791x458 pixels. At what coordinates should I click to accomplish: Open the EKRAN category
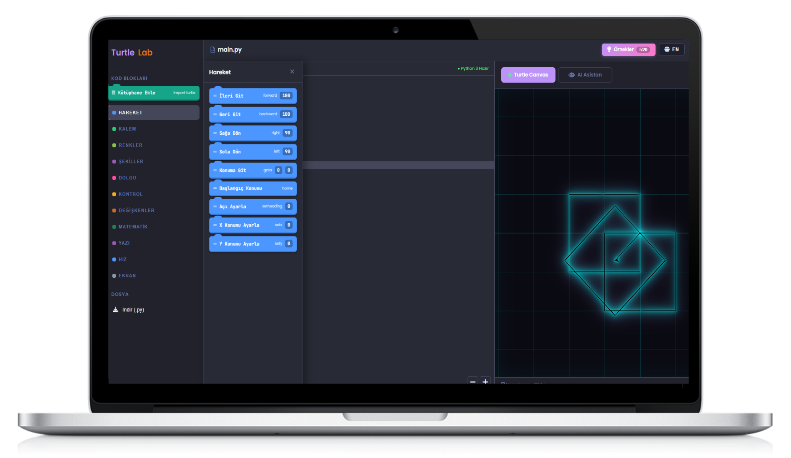point(154,276)
